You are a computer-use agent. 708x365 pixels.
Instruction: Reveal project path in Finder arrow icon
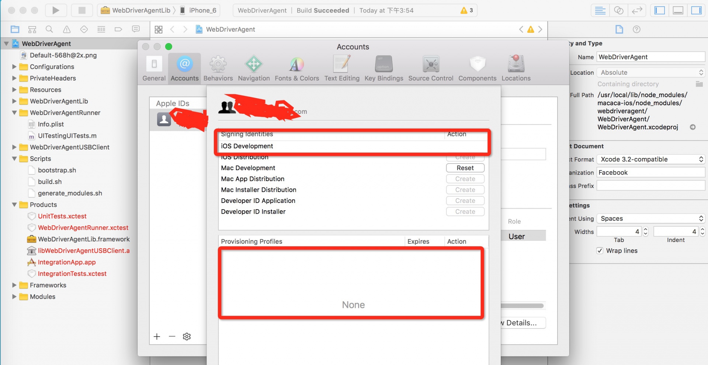coord(693,127)
